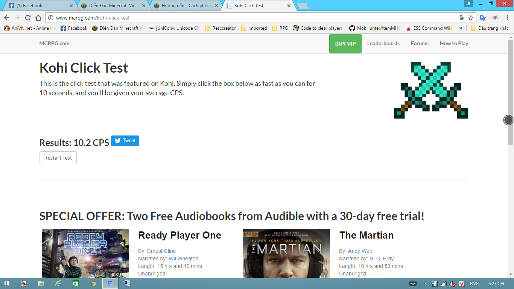Click the browser forward arrow

(x=17, y=18)
